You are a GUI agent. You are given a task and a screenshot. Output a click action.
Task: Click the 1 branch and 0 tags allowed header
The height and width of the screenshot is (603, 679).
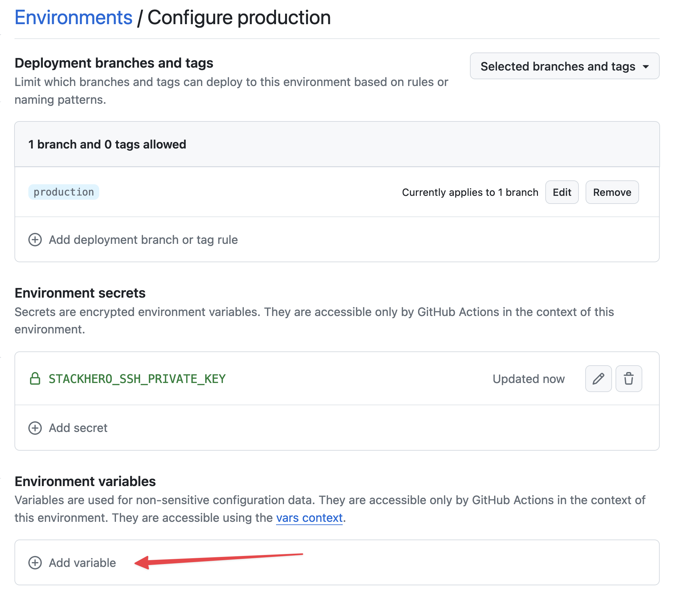coord(107,144)
